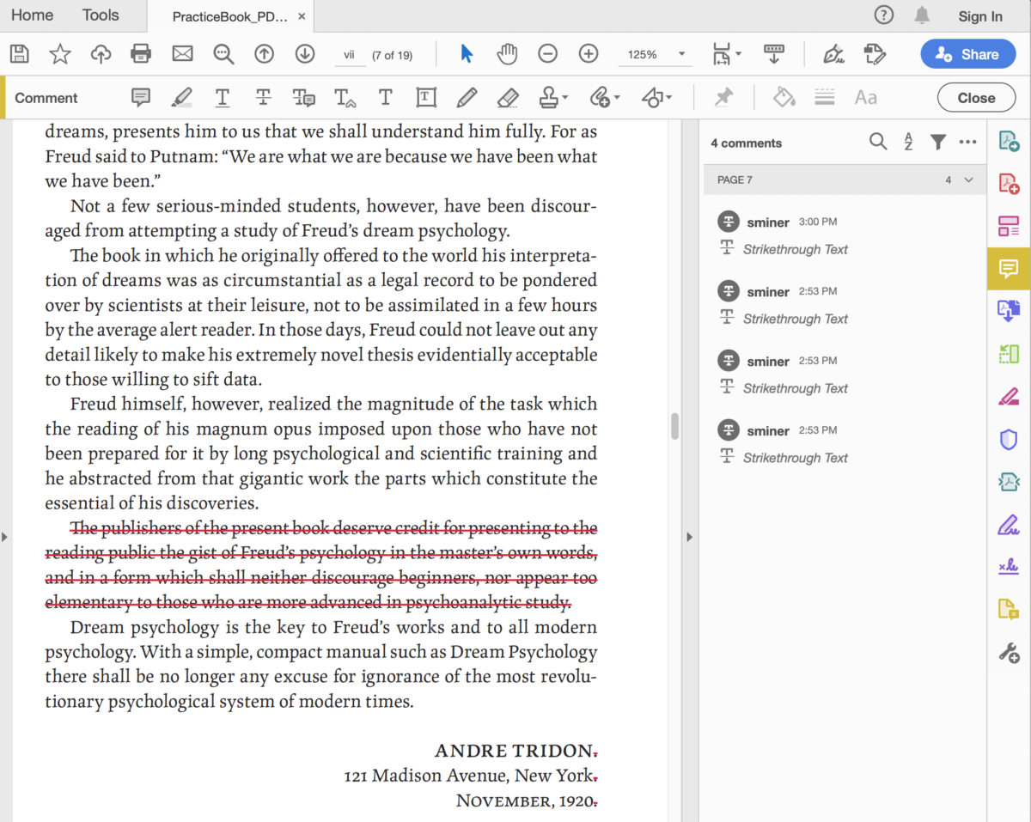Viewport: 1031px width, 822px height.
Task: Collapse the PAGE 7 comments group
Action: pos(967,180)
